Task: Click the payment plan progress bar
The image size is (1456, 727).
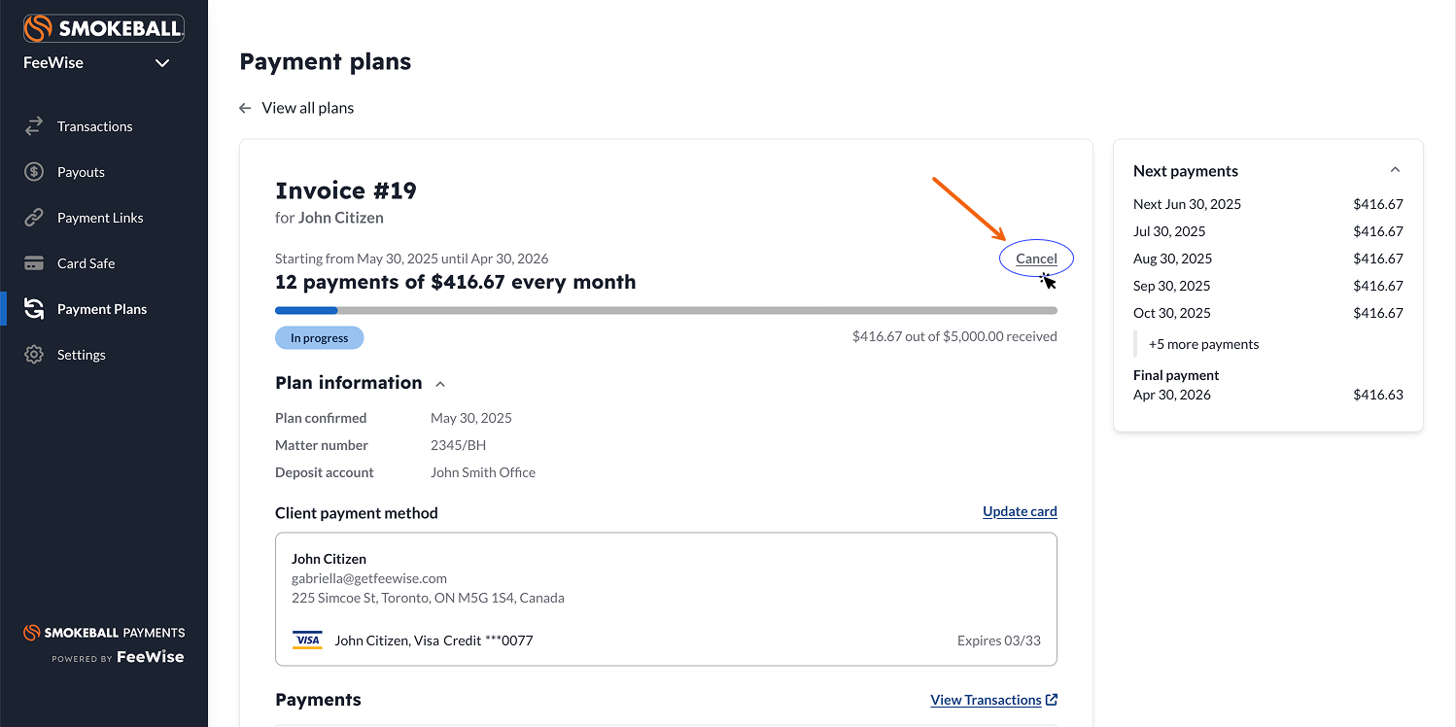Action: click(x=666, y=311)
